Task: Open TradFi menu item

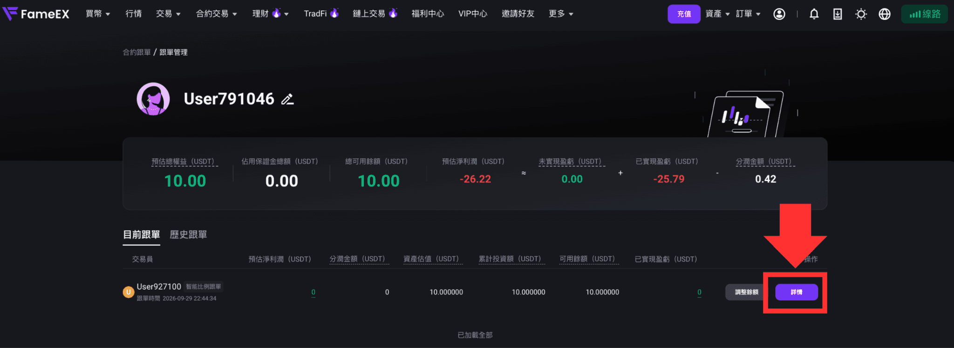Action: [321, 14]
